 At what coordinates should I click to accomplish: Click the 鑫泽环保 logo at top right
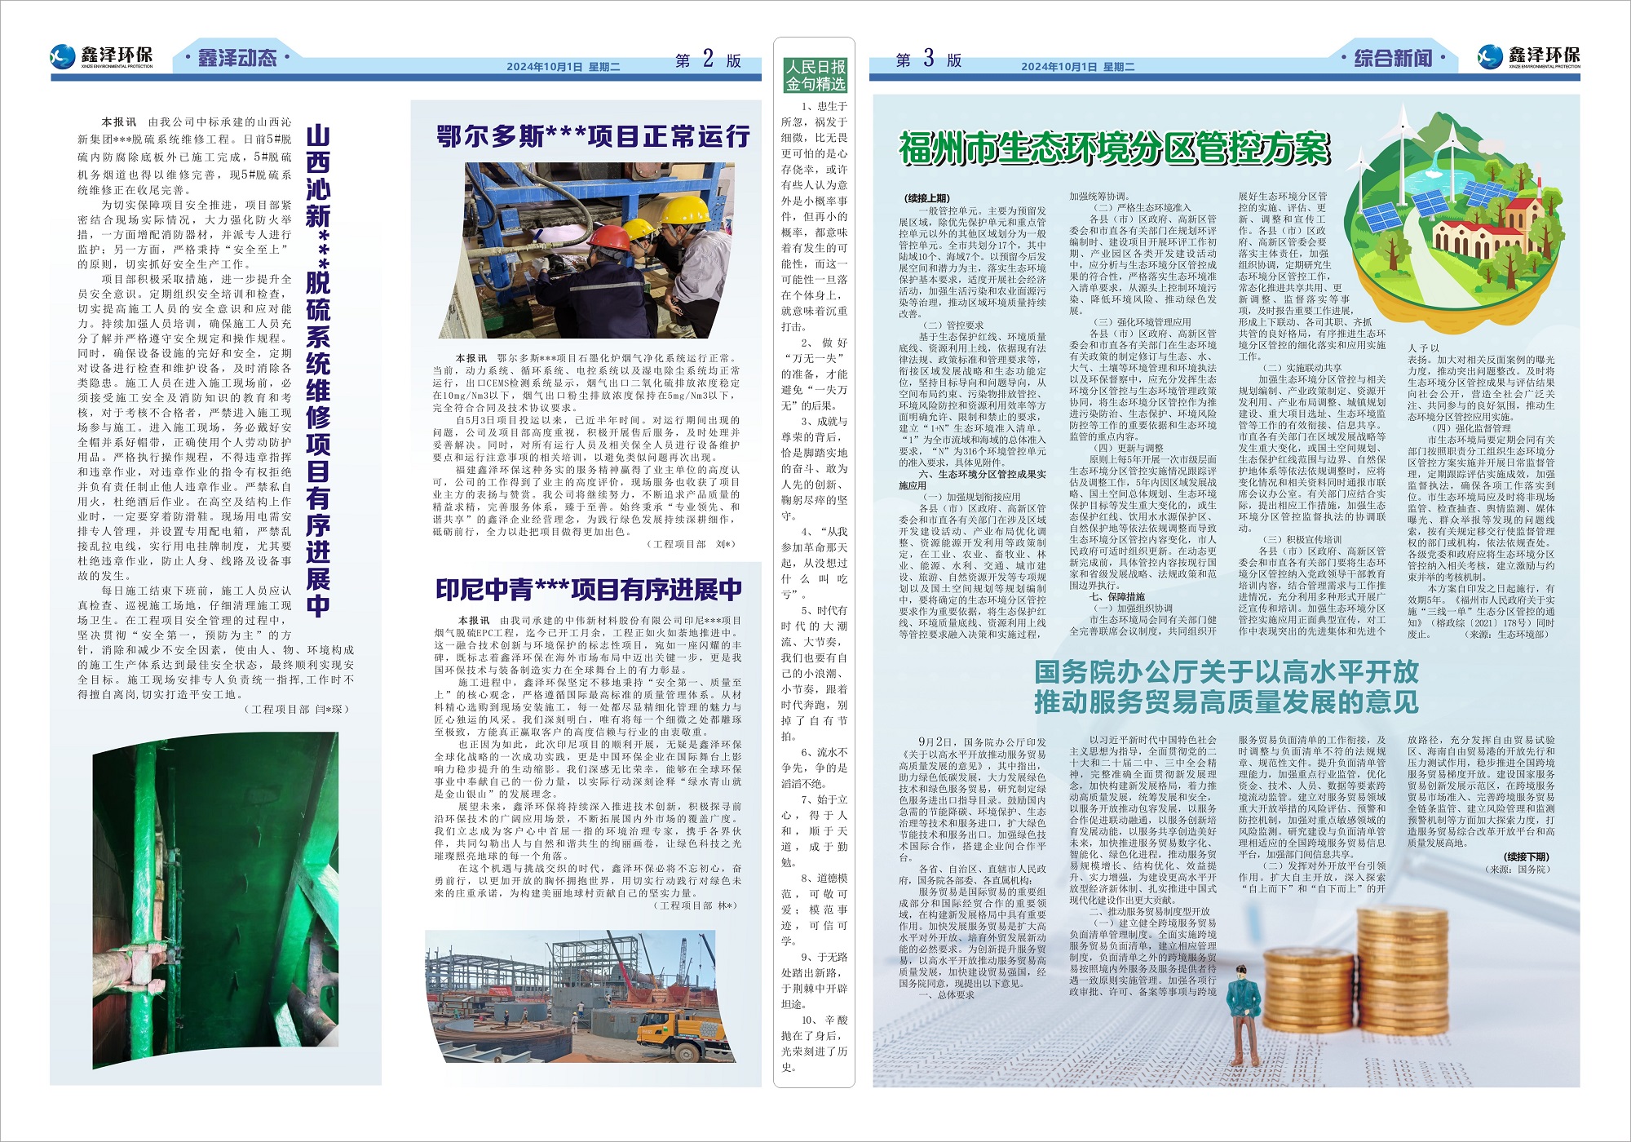[x=1528, y=56]
